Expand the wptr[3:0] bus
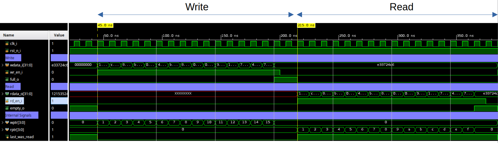This screenshot has width=498, height=143. 2,122
